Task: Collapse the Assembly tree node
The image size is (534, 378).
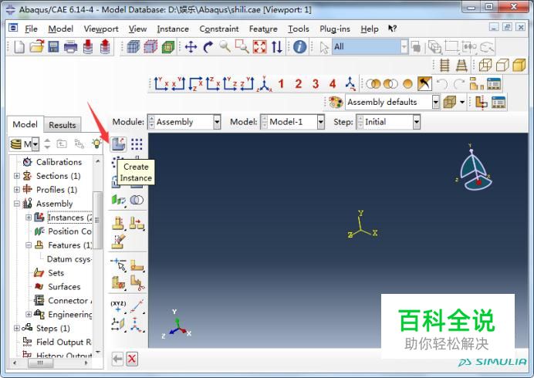Action: pos(16,204)
